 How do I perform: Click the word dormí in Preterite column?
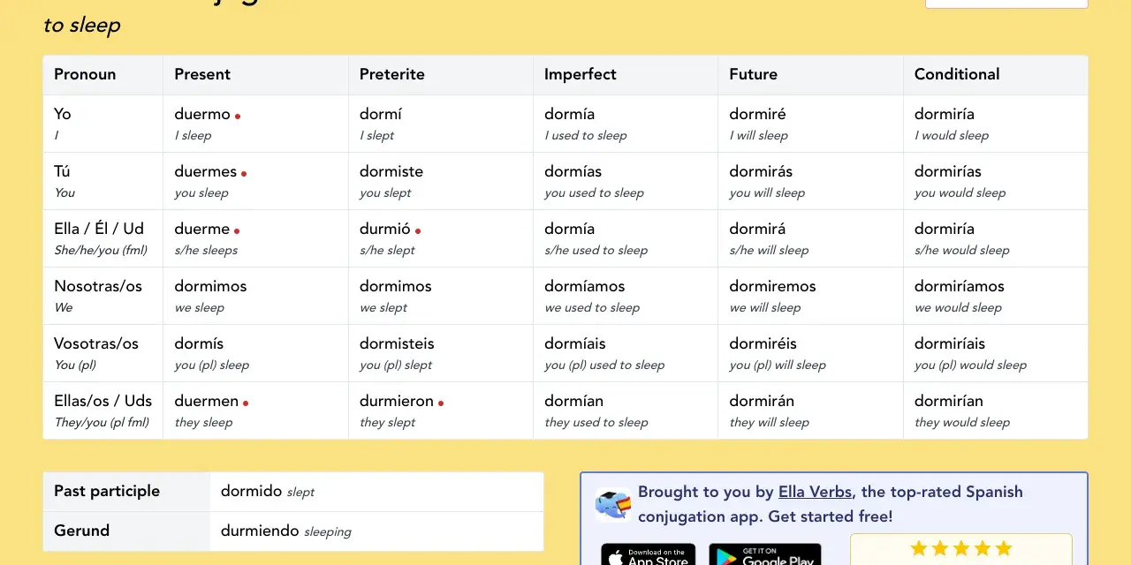point(381,114)
